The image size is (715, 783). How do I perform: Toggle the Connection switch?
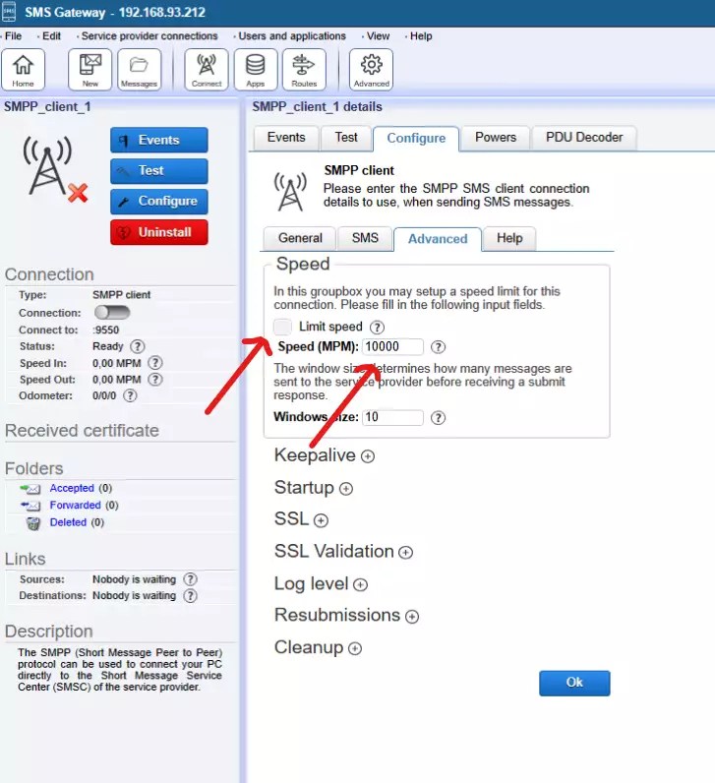[x=112, y=313]
